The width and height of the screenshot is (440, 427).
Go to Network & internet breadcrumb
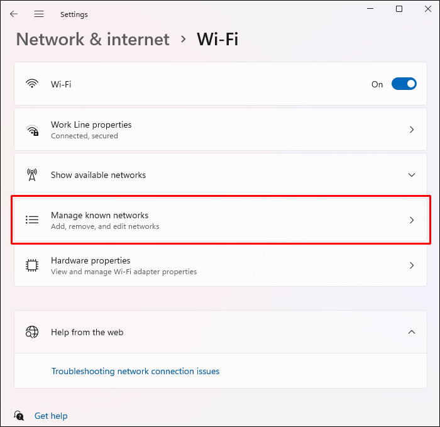click(92, 40)
